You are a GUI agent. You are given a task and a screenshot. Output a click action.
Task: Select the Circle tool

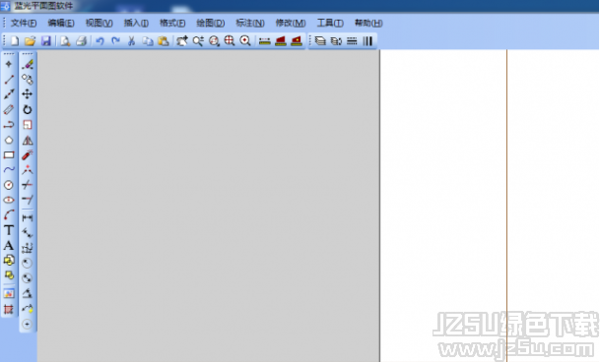point(9,185)
